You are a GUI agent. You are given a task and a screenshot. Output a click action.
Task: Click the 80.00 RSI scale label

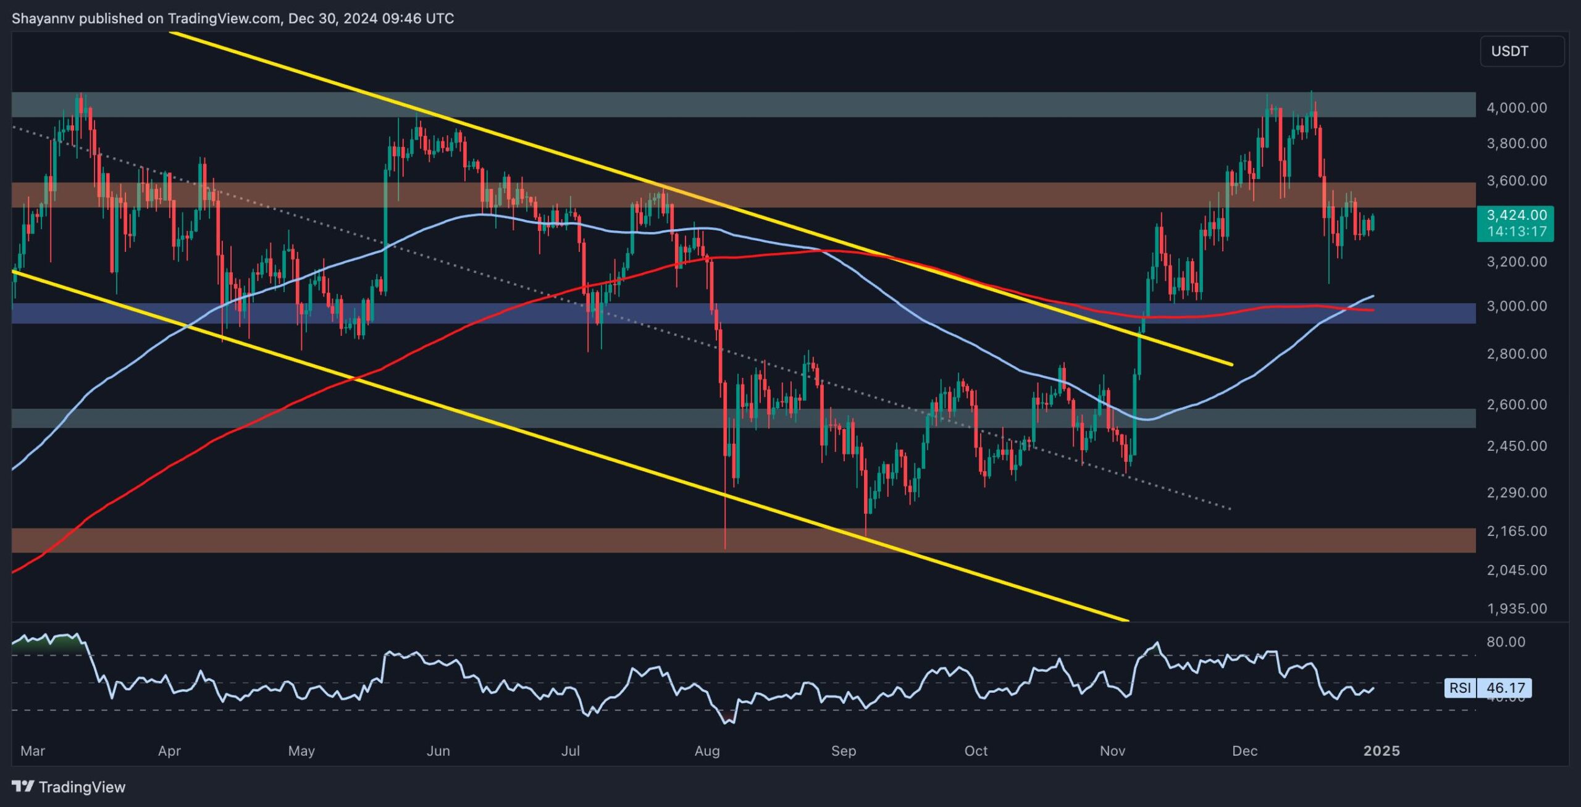[x=1506, y=642]
